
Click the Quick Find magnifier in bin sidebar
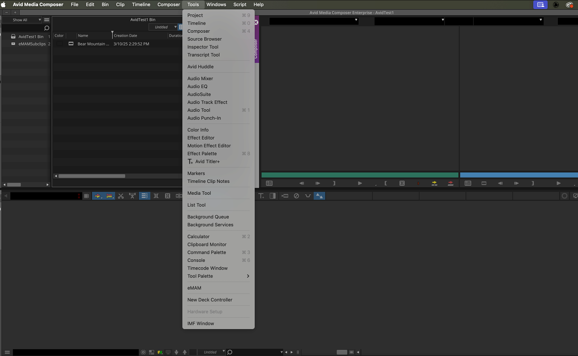46,28
